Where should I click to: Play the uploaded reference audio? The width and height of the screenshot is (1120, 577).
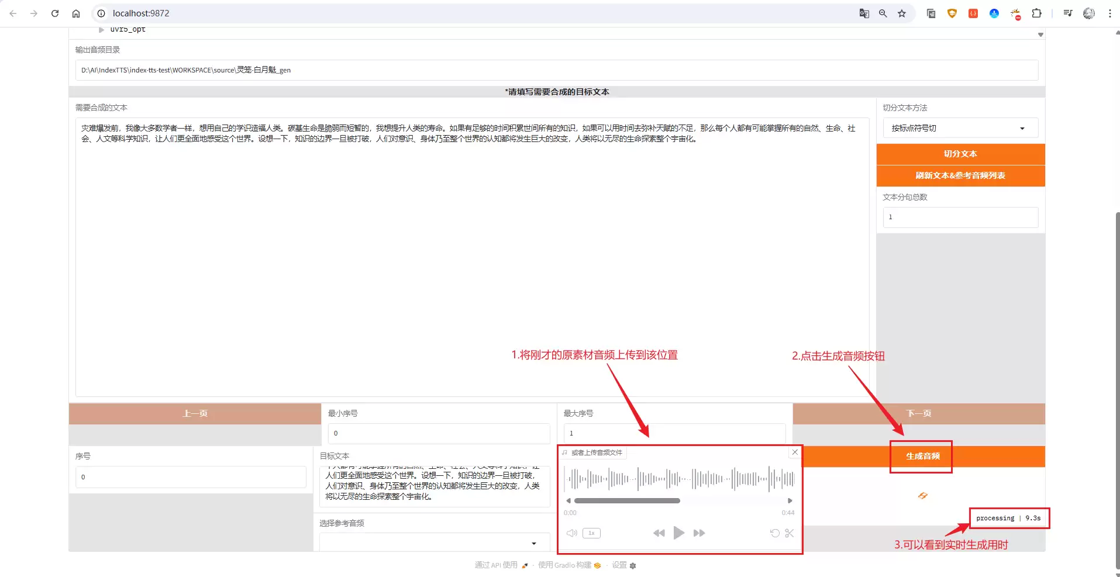(x=678, y=533)
